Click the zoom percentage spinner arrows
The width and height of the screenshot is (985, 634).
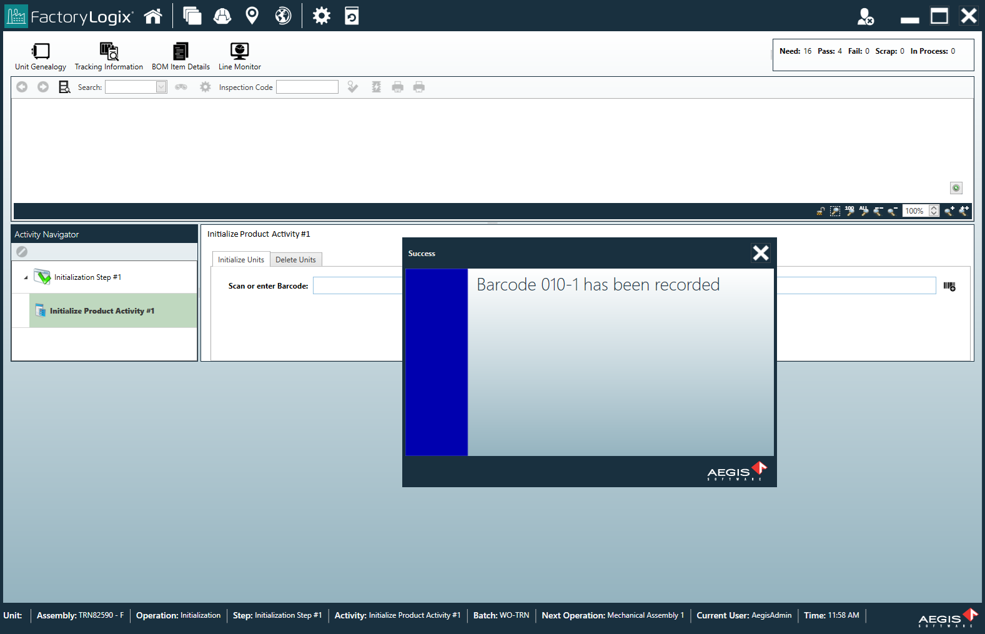coord(934,211)
